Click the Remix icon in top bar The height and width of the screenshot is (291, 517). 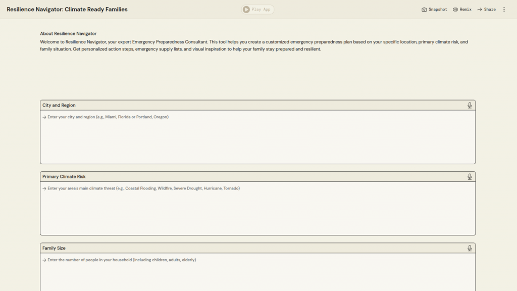tap(455, 10)
